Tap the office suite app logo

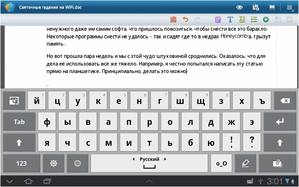click(10, 7)
